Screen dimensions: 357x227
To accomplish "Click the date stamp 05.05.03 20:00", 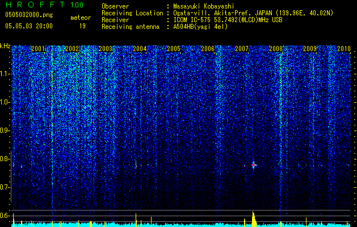I will tap(29, 26).
